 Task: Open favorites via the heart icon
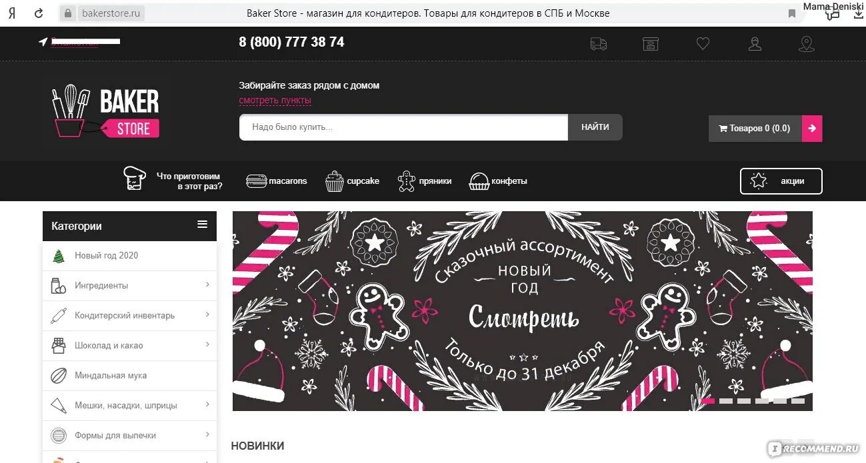click(x=703, y=44)
